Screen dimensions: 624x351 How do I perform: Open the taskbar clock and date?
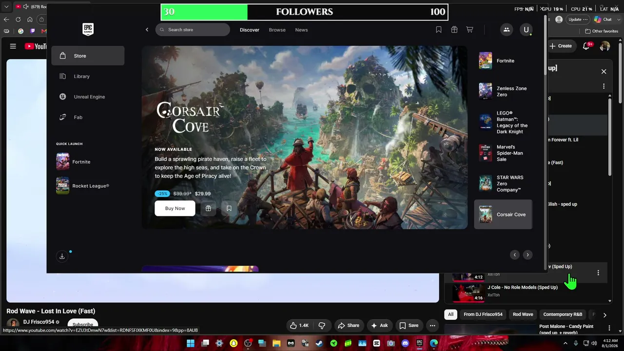coord(610,343)
